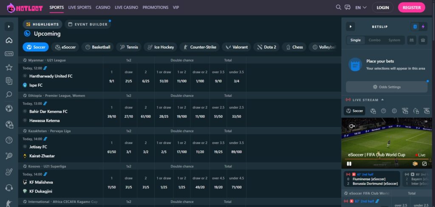The height and width of the screenshot is (207, 435).
Task: Click the LIVE badge icon in sidebar
Action: click(9, 54)
